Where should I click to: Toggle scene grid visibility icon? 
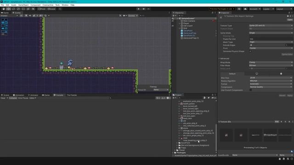[x=45, y=16]
